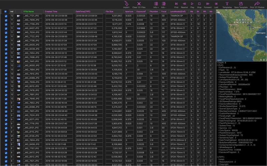Open thumbnail of _MG_8115.JPG
The image size is (267, 166).
pyautogui.click(x=19, y=132)
